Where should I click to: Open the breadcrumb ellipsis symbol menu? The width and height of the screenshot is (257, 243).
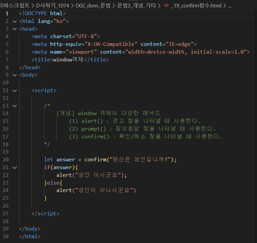(230, 6)
